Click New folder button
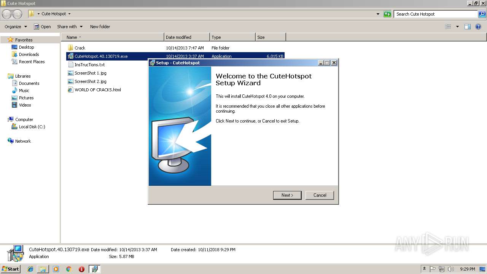Image resolution: width=487 pixels, height=274 pixels. (x=100, y=27)
